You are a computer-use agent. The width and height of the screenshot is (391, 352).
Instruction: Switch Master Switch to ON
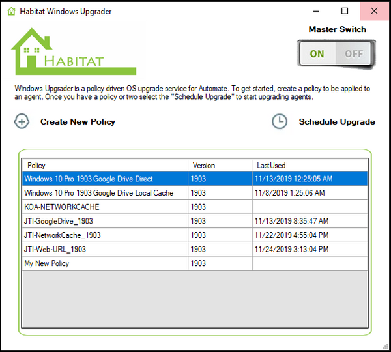[317, 54]
